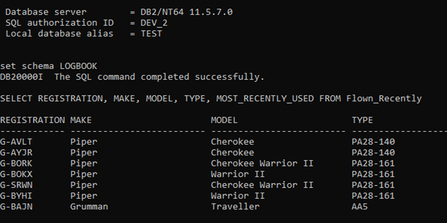Click the Traveller model text
The image size is (447, 223).
pyautogui.click(x=235, y=206)
